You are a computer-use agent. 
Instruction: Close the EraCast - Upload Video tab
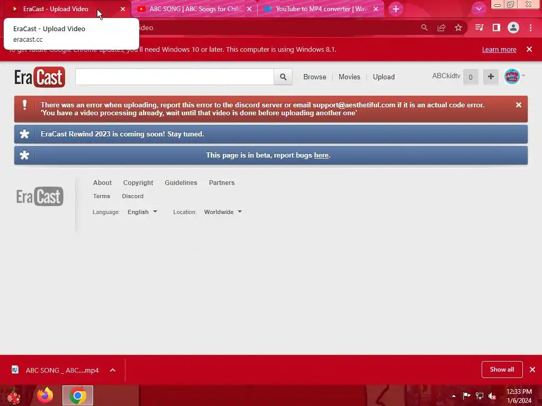pos(123,9)
